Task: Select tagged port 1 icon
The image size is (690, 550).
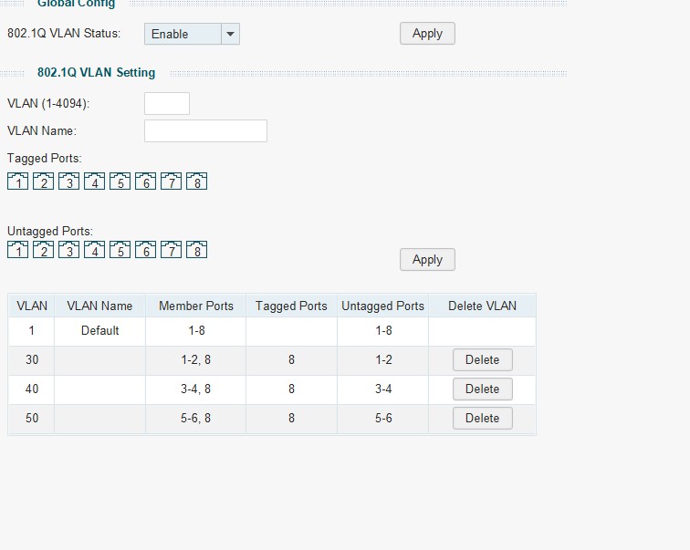Action: click(x=17, y=182)
